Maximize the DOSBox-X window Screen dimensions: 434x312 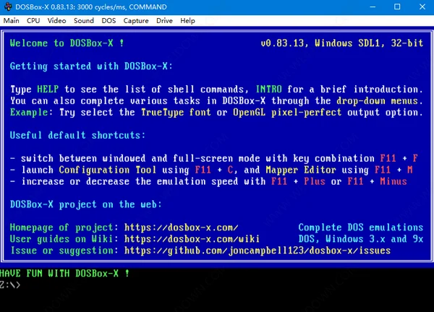tap(397, 6)
